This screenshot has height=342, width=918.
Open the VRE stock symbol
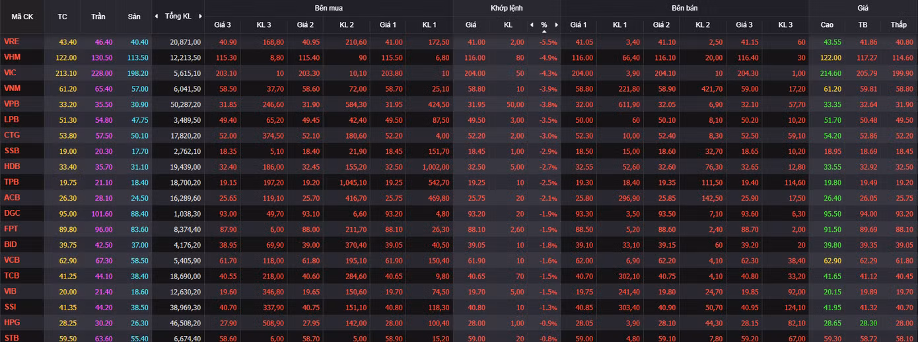(x=11, y=42)
